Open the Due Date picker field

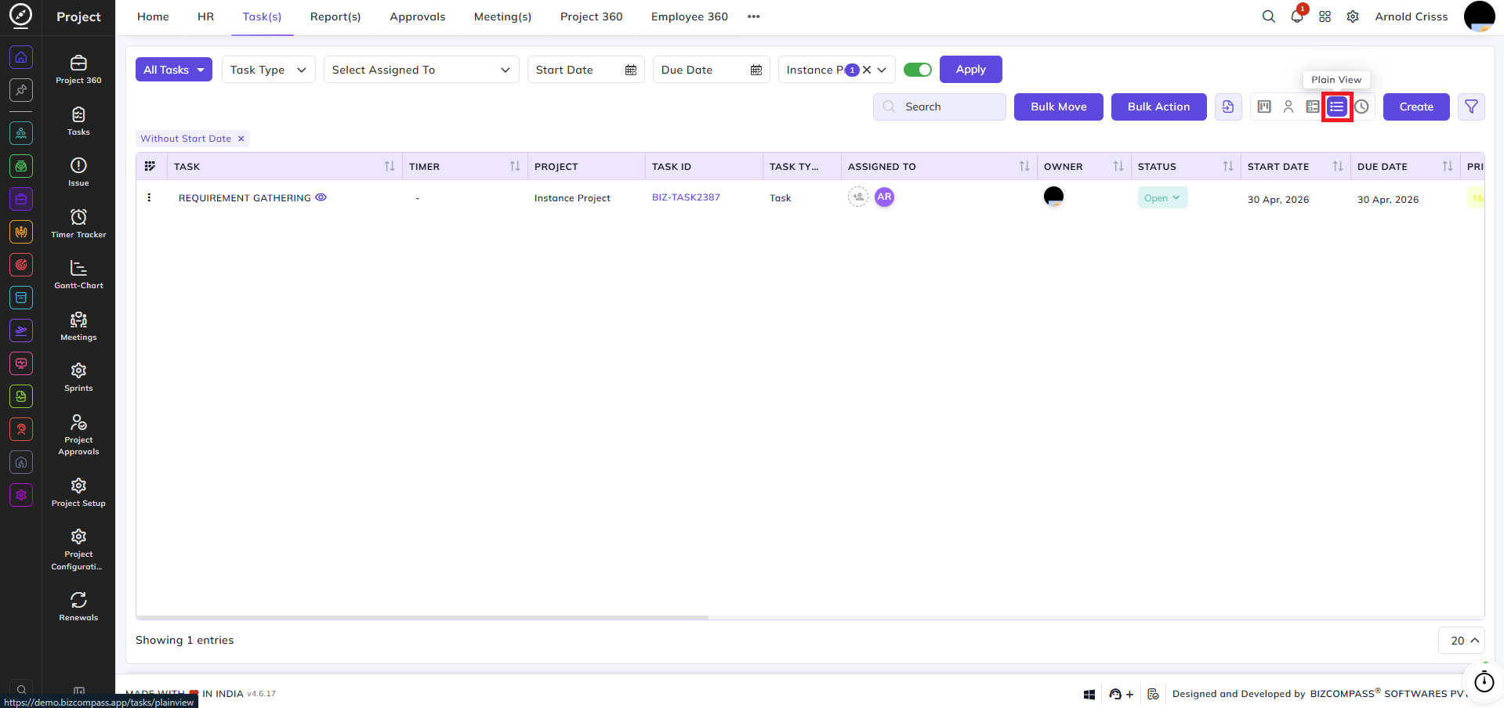tap(712, 70)
